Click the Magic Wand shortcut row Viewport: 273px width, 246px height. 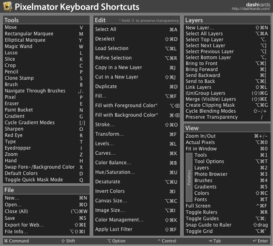click(x=46, y=46)
